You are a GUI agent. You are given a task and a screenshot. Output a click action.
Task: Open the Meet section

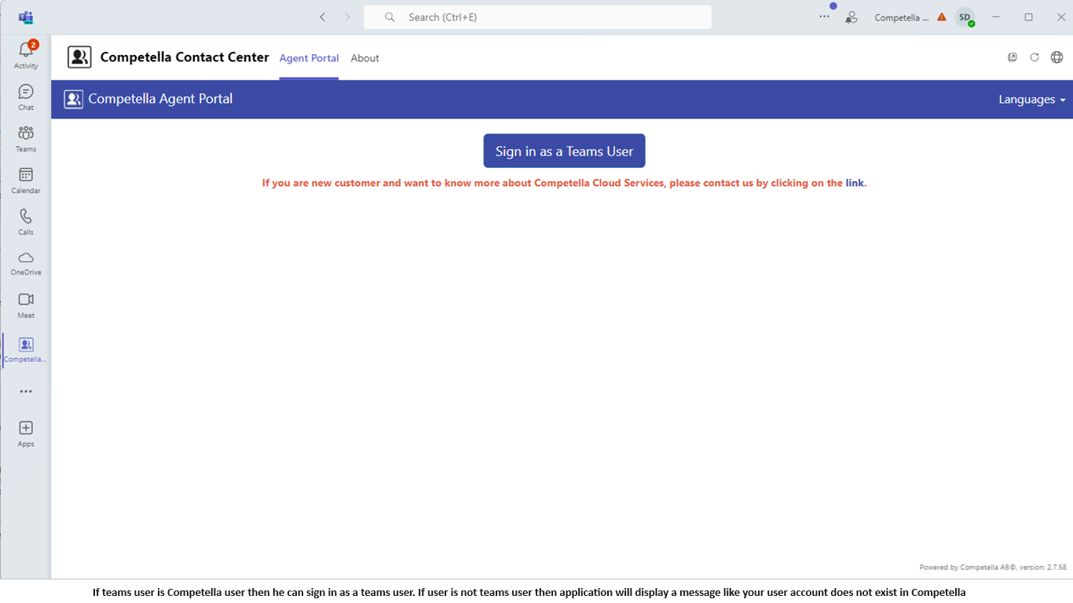26,305
